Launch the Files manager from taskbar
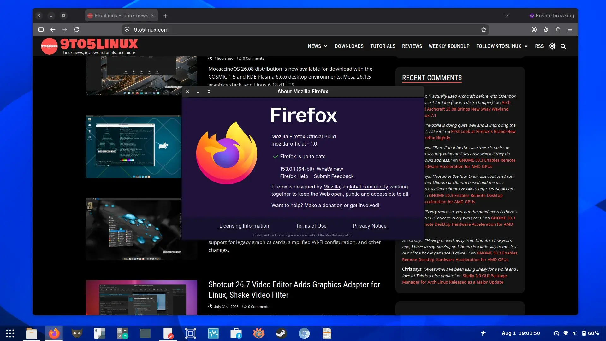The image size is (606, 341). pos(32,333)
